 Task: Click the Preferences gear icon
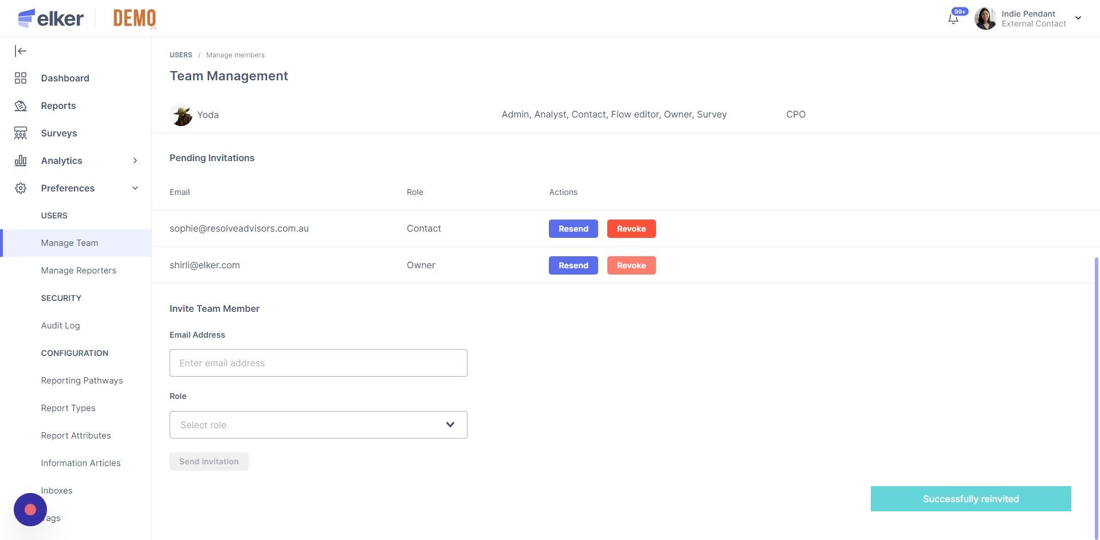(21, 188)
